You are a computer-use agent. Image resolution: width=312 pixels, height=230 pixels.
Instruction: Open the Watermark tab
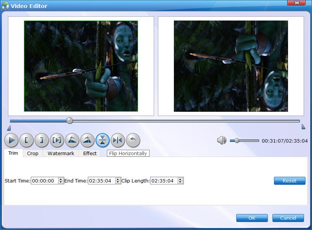tap(61, 153)
